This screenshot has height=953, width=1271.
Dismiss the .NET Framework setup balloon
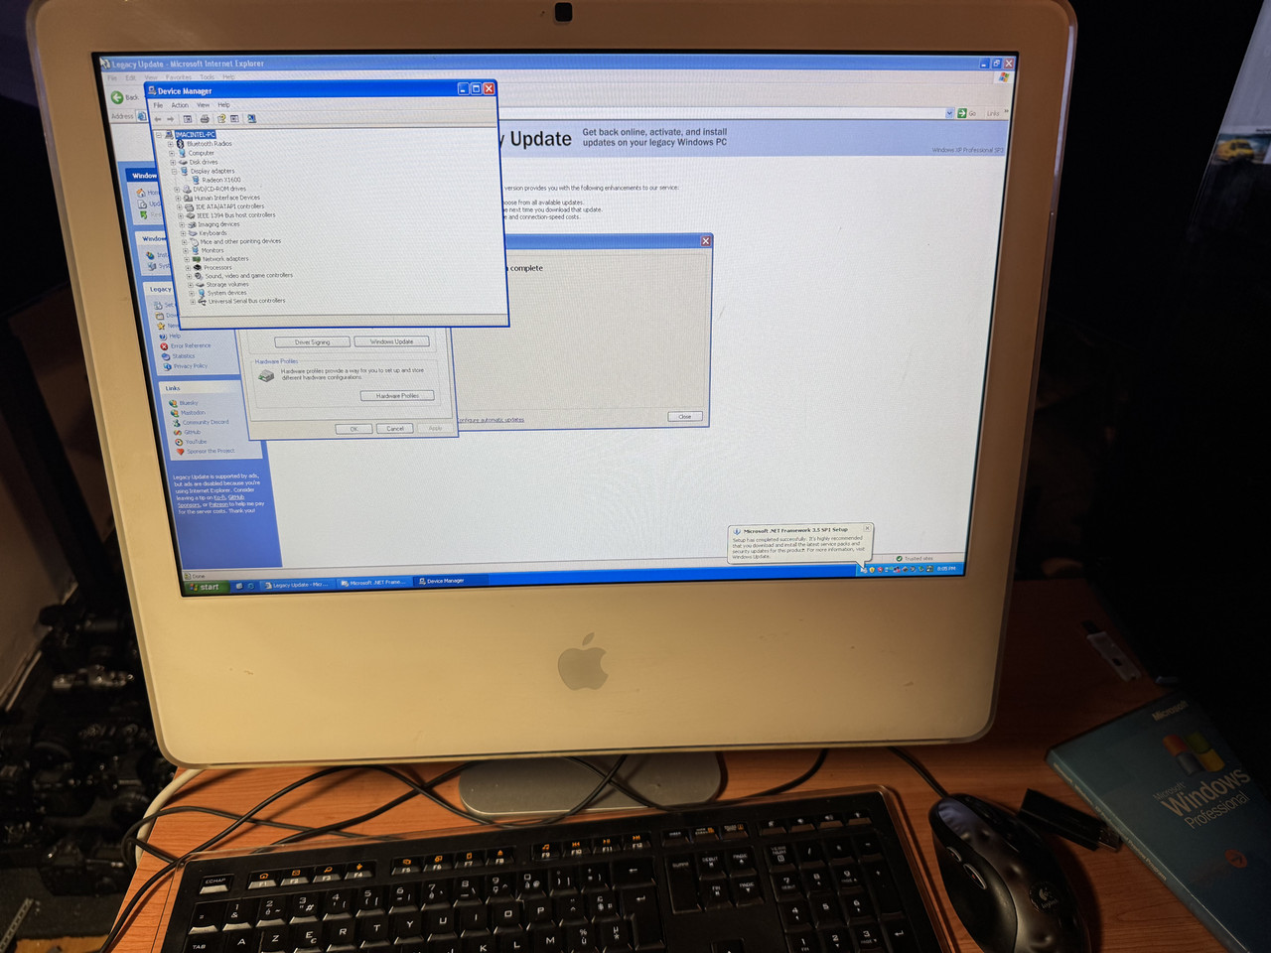pos(868,528)
